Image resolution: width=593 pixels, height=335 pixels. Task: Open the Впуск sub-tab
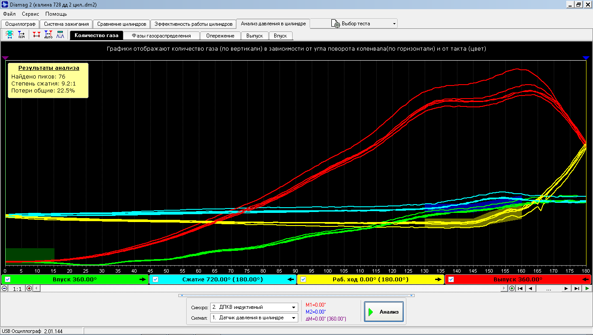click(280, 36)
